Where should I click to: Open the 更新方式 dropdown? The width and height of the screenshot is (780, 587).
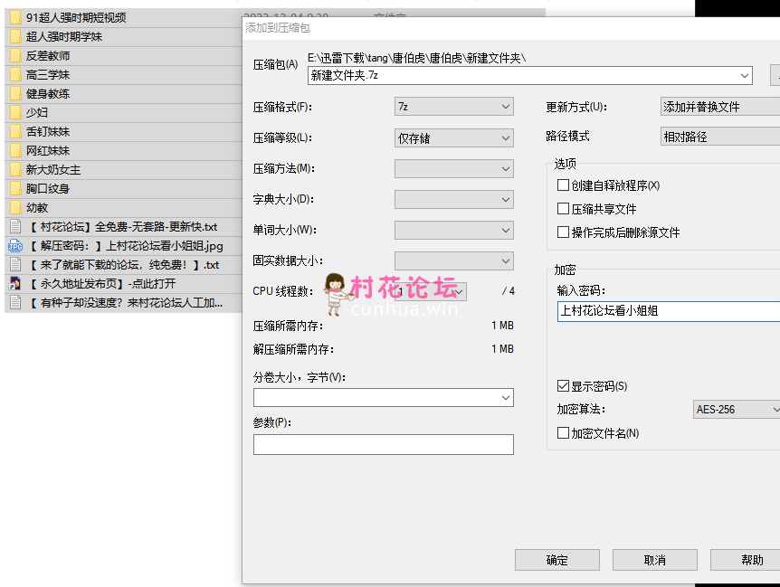[719, 107]
